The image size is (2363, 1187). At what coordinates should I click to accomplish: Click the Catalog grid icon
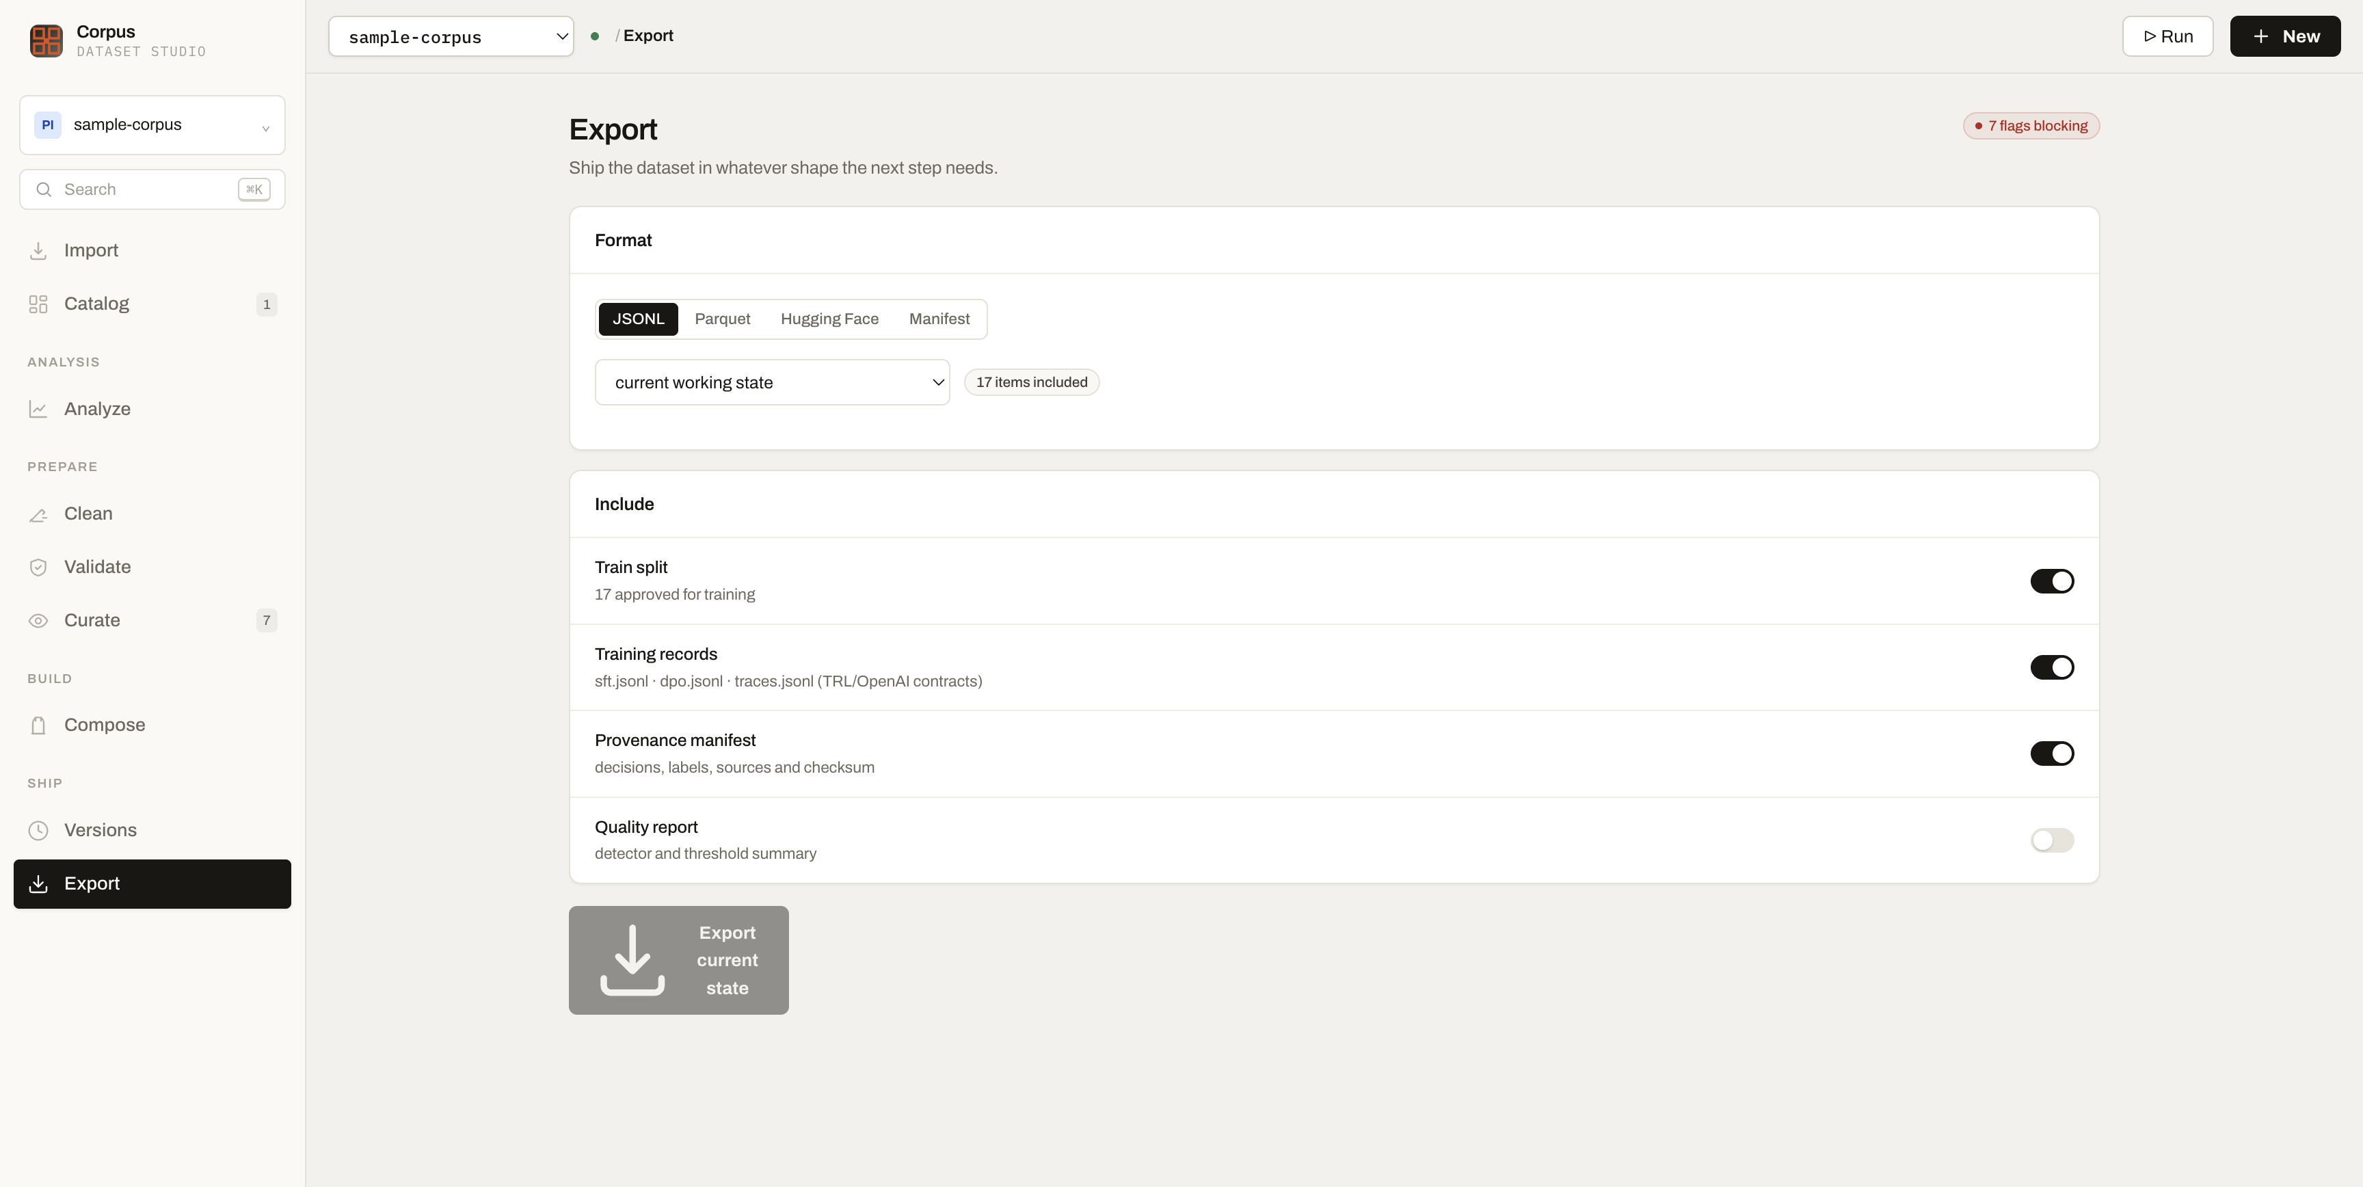(x=38, y=304)
